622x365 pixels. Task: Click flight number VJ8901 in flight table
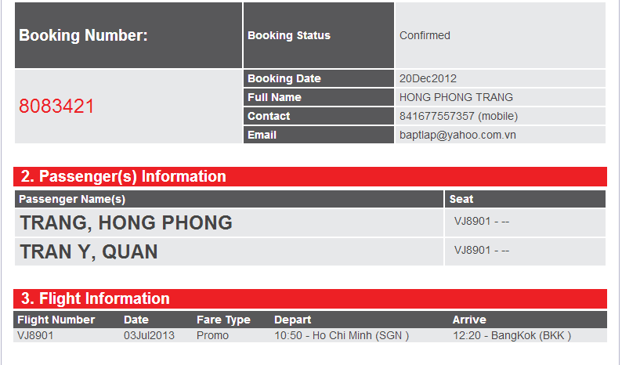pyautogui.click(x=35, y=336)
